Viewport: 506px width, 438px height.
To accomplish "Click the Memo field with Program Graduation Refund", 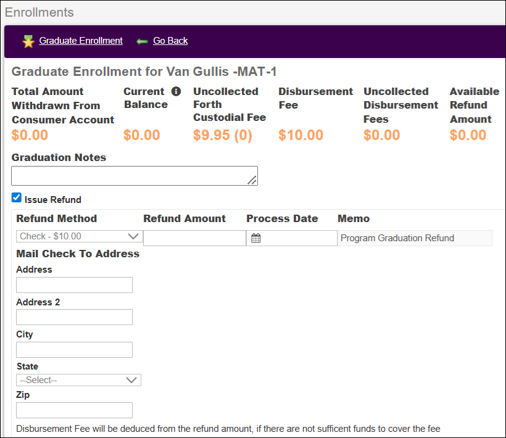I will [x=415, y=238].
